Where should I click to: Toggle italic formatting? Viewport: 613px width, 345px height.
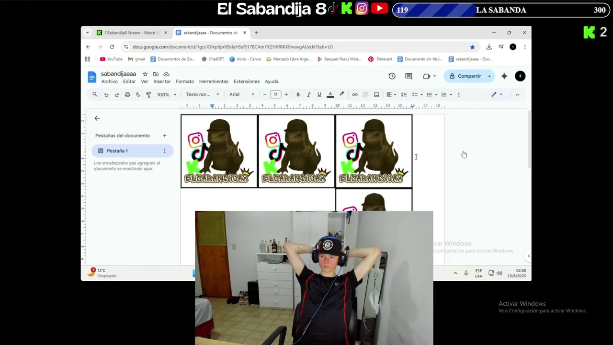(308, 94)
